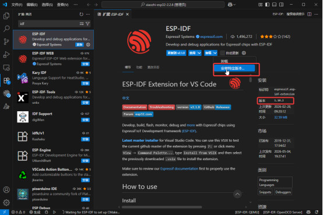Open the remote window indicator in status bar
Screen dimensions: 323x215
point(5,212)
